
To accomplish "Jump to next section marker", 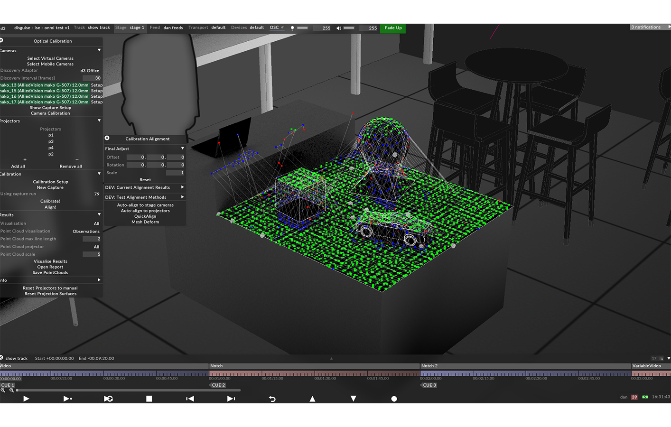I will point(231,399).
